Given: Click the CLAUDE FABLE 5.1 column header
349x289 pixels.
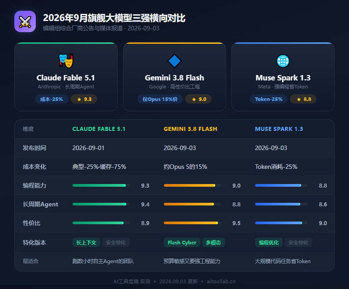Looking at the screenshot, I should point(99,129).
